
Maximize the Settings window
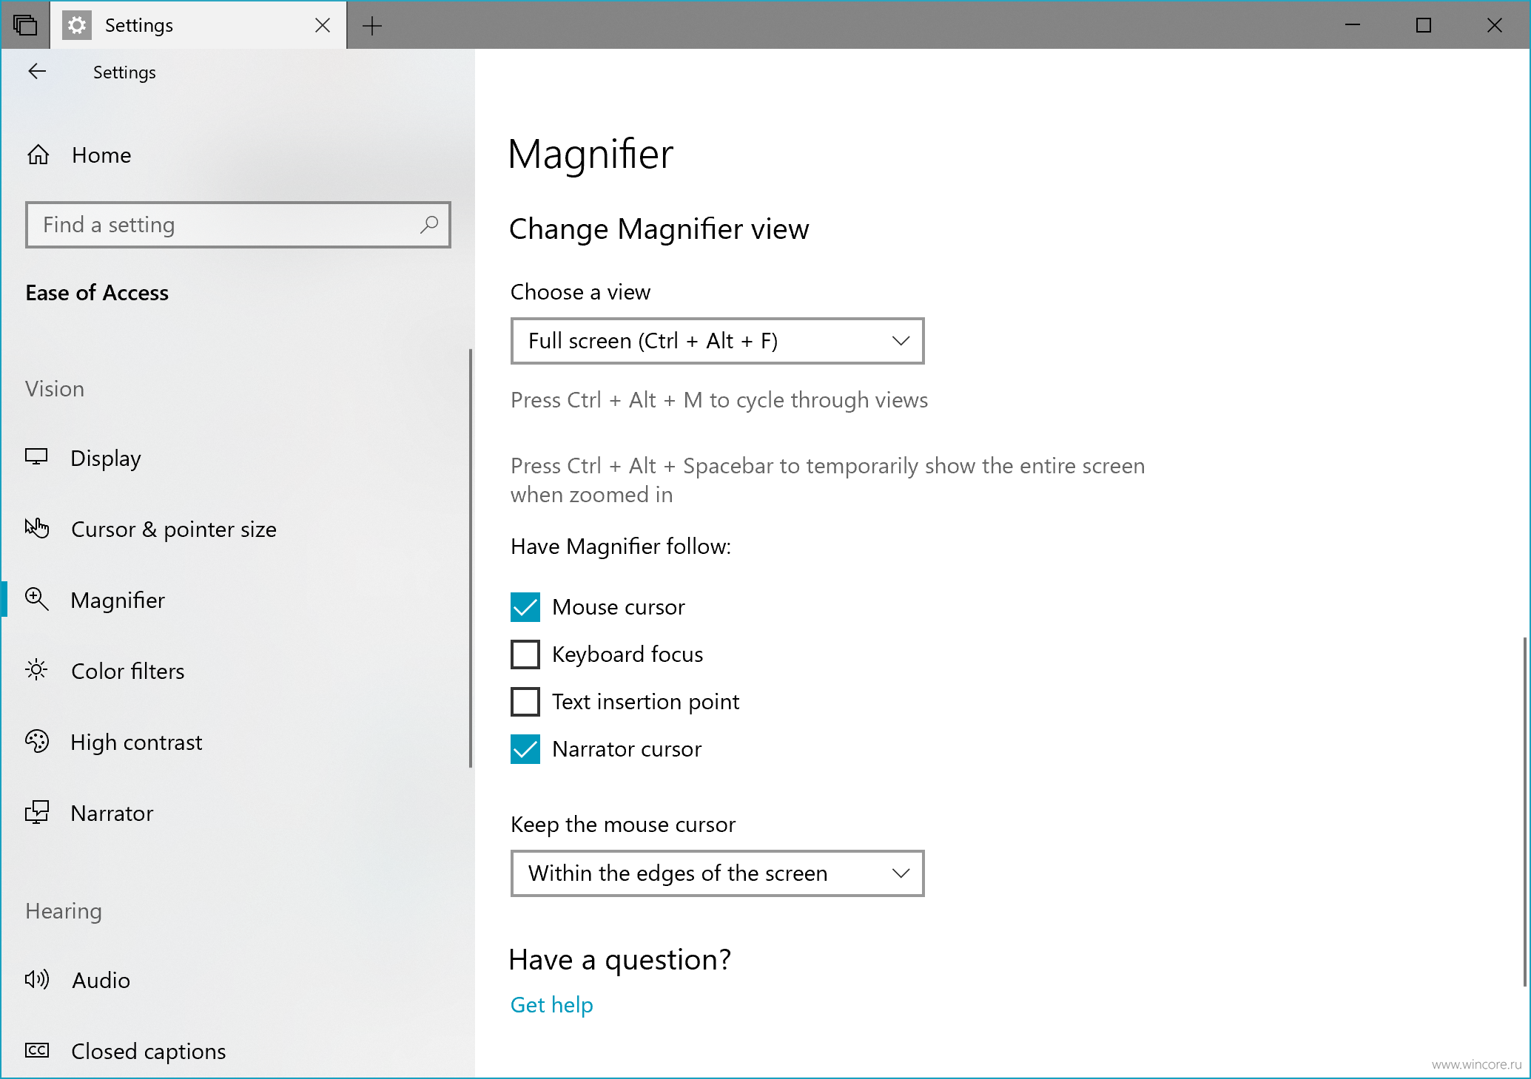coord(1424,25)
